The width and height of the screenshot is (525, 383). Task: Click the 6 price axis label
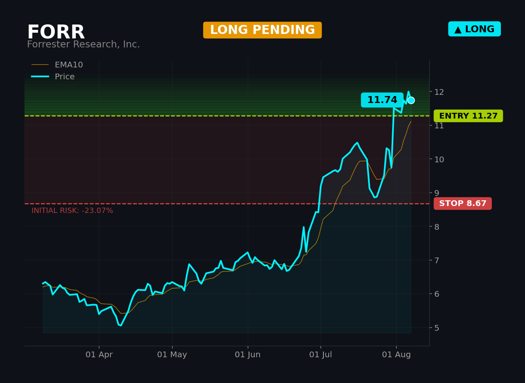click(437, 294)
